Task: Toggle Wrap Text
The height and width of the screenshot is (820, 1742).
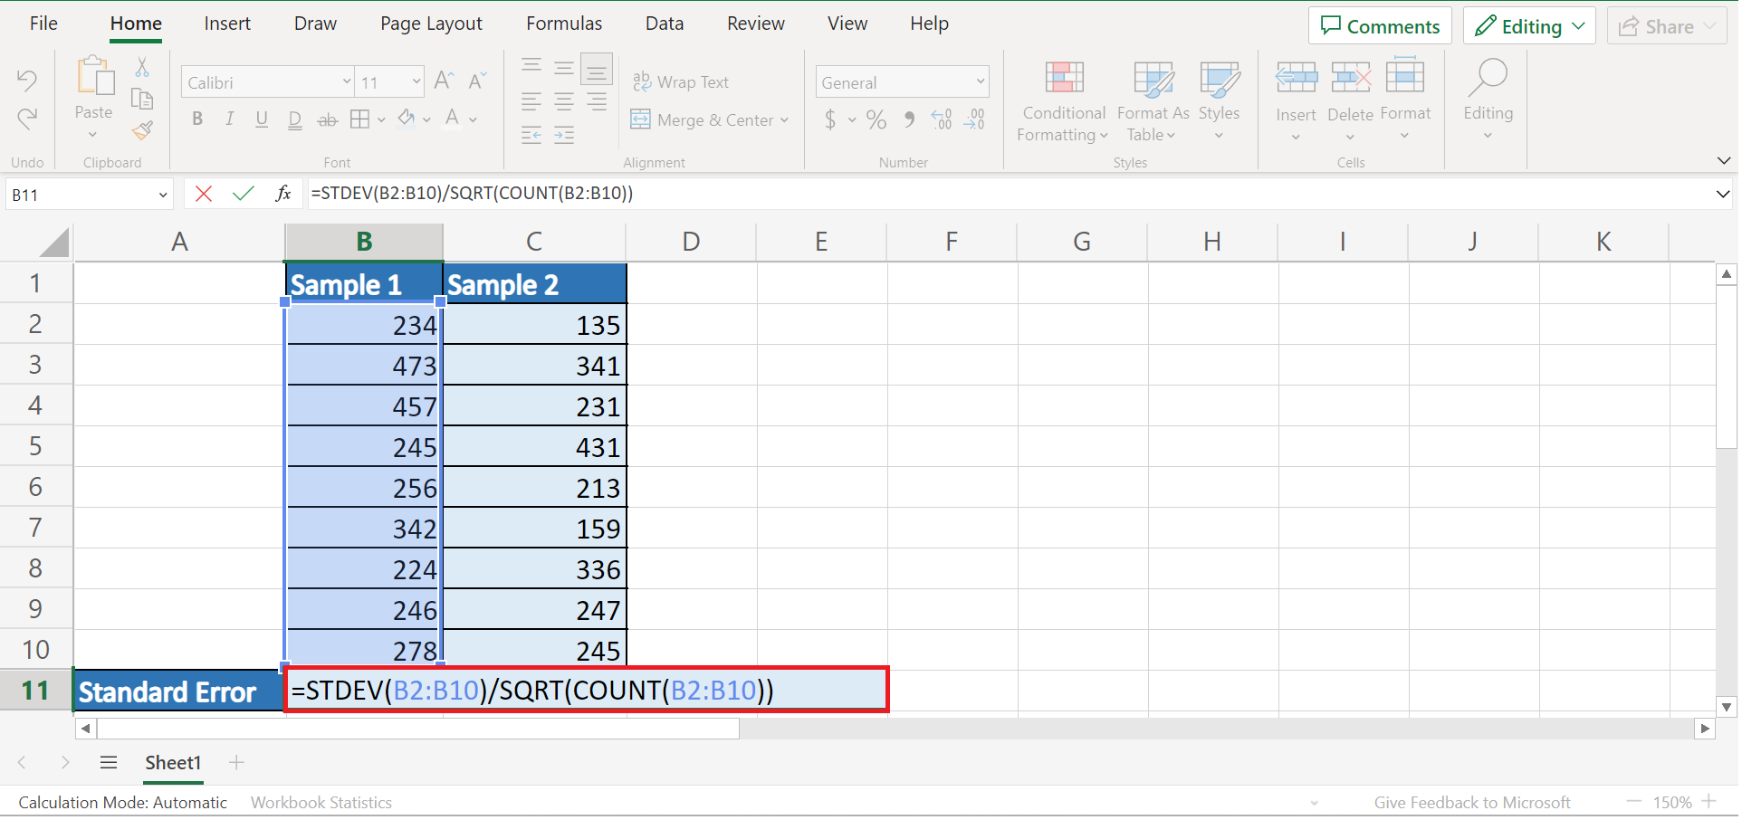Action: tap(681, 82)
